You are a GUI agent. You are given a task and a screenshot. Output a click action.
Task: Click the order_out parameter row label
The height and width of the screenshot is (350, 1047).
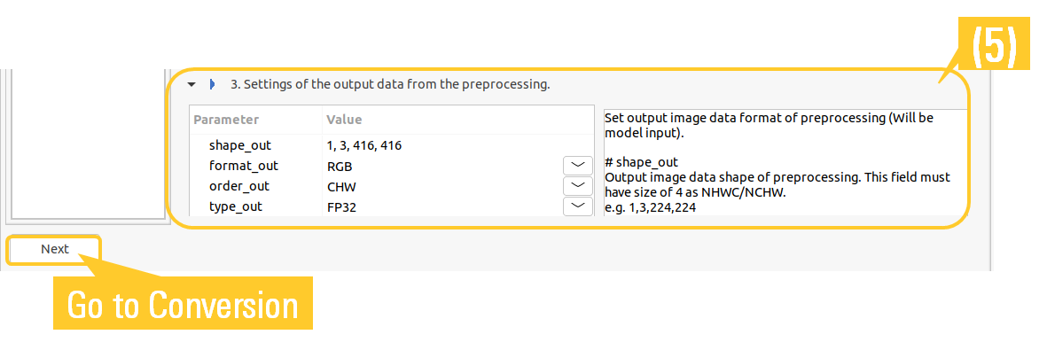coord(239,186)
